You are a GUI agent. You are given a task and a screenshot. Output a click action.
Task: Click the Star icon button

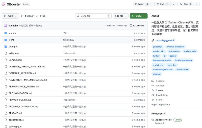tap(181, 4)
